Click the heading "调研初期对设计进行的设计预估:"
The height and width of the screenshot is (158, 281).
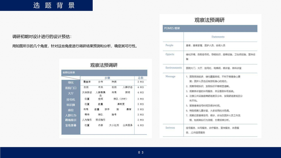tap(42, 37)
